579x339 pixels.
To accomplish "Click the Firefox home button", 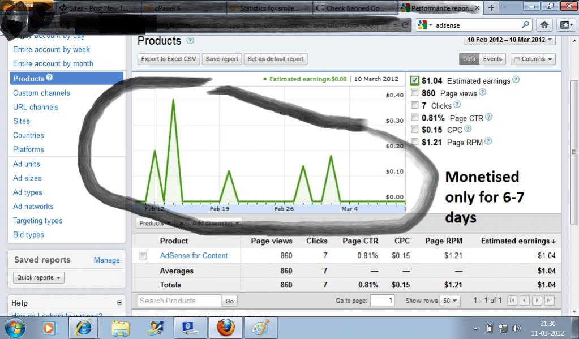I will click(544, 25).
